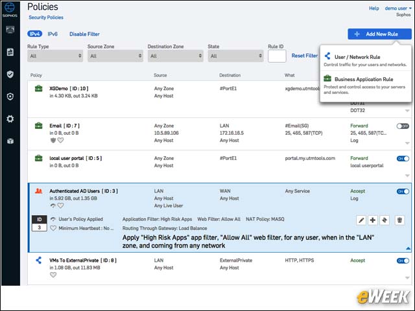Select VMs To ExternalPrivate [ID:8] rule

(x=83, y=260)
